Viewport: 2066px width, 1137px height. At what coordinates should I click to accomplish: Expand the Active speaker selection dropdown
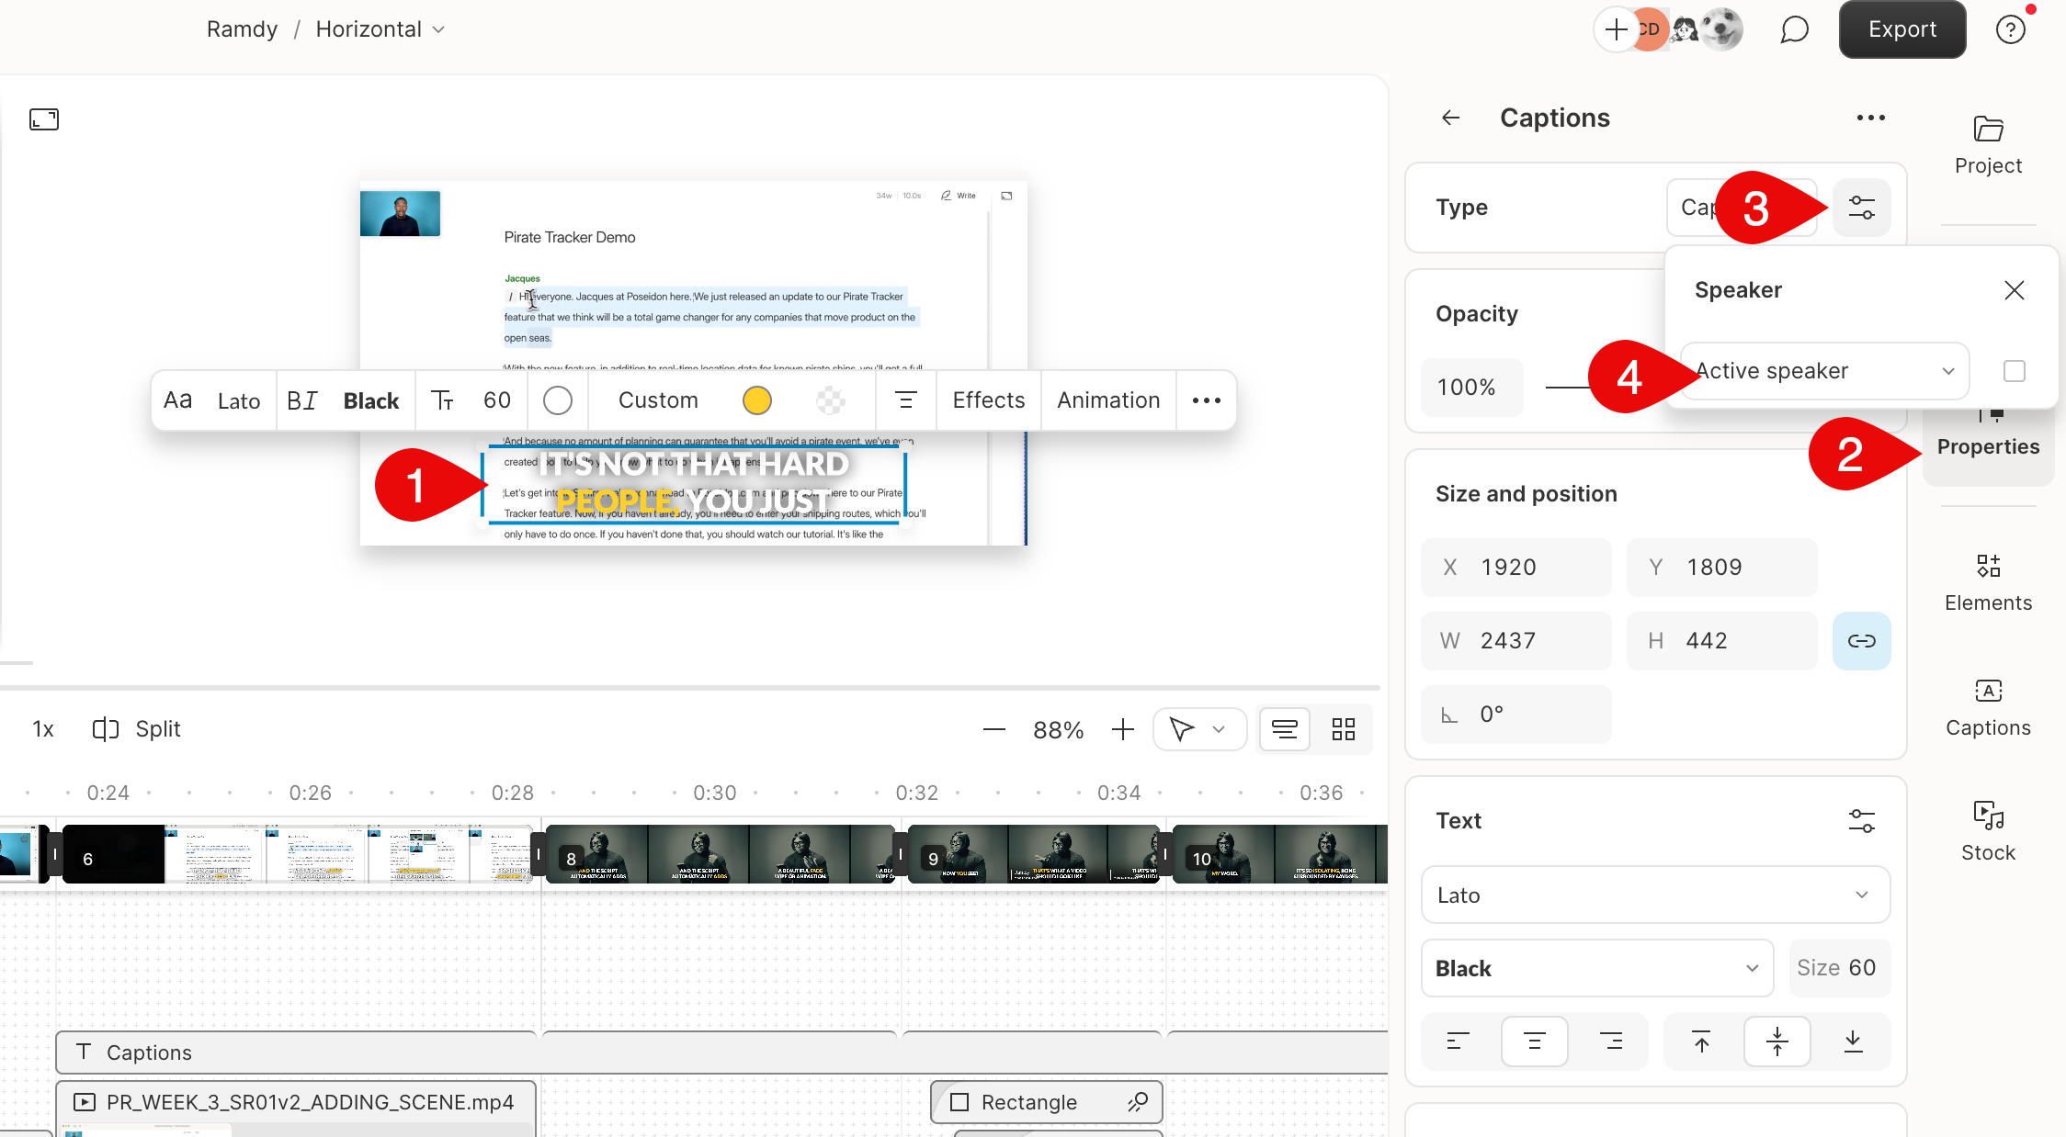(1823, 370)
